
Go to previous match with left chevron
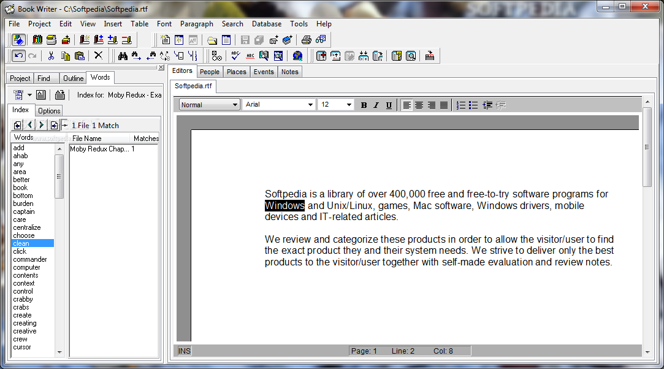(29, 125)
